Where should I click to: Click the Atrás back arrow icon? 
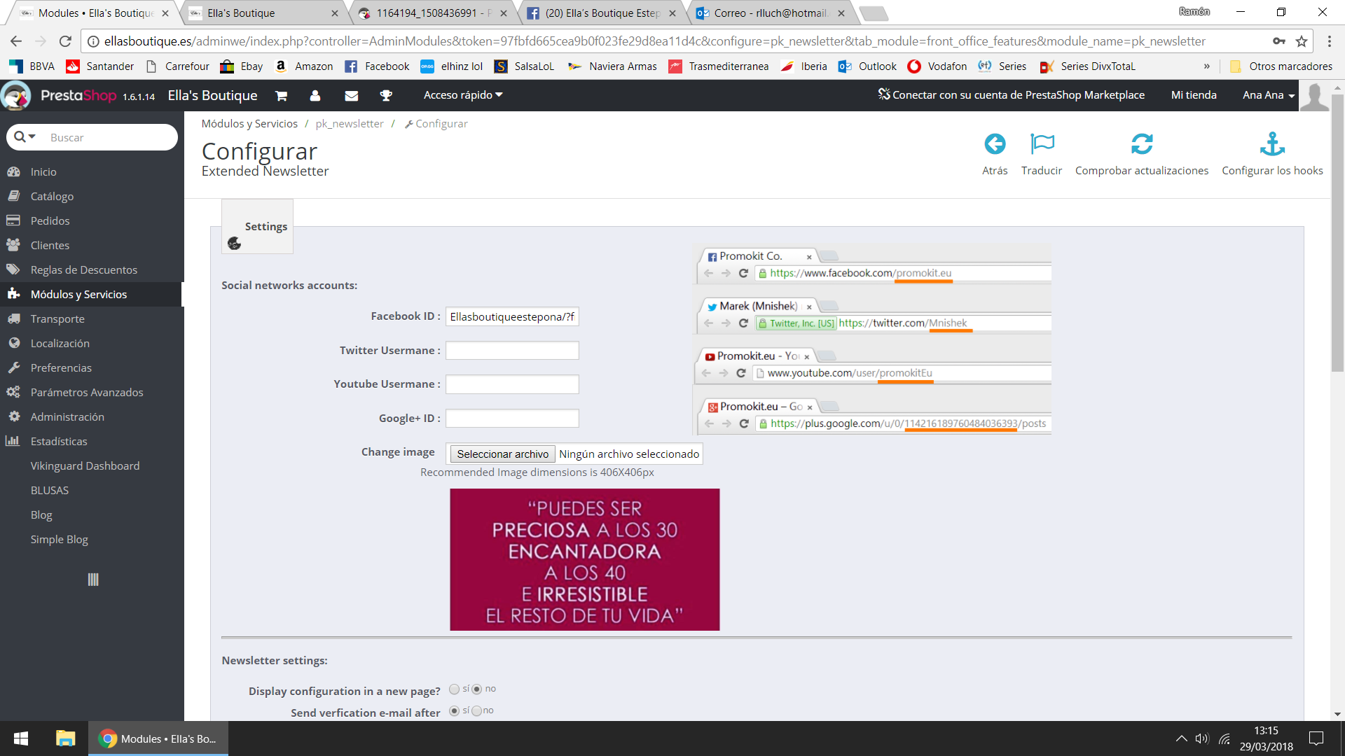pos(995,144)
